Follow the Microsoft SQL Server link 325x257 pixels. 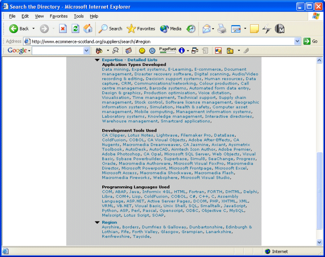[x=186, y=154]
